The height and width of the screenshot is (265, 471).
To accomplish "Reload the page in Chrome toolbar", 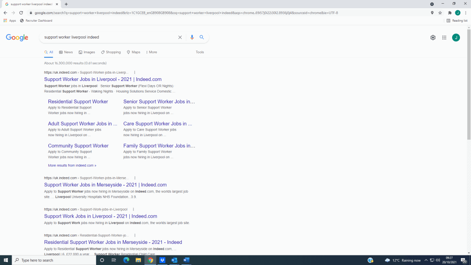I will [x=21, y=13].
